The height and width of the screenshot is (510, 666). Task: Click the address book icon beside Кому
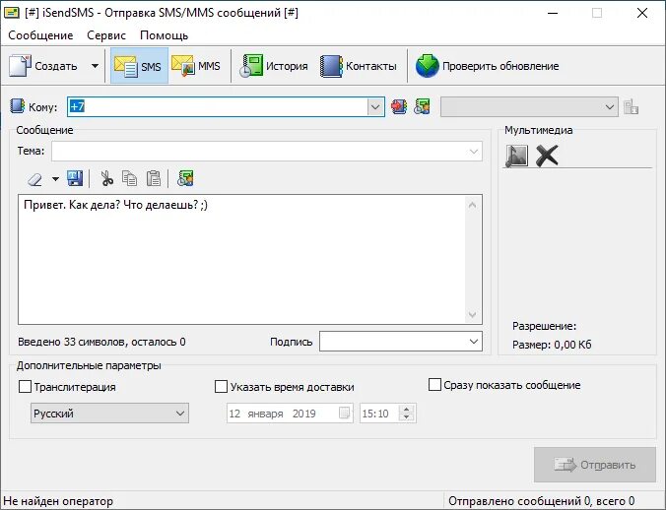click(x=18, y=106)
